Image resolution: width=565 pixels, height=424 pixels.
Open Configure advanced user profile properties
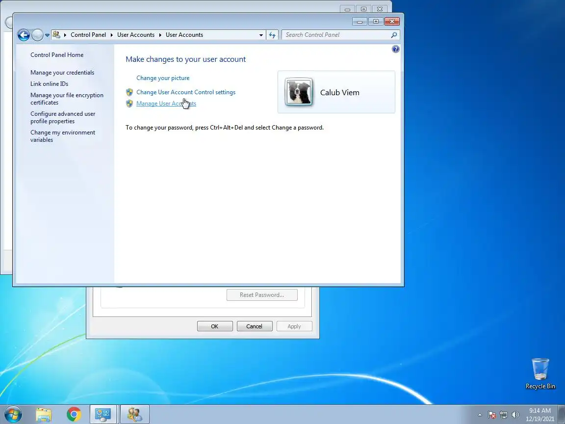point(63,118)
